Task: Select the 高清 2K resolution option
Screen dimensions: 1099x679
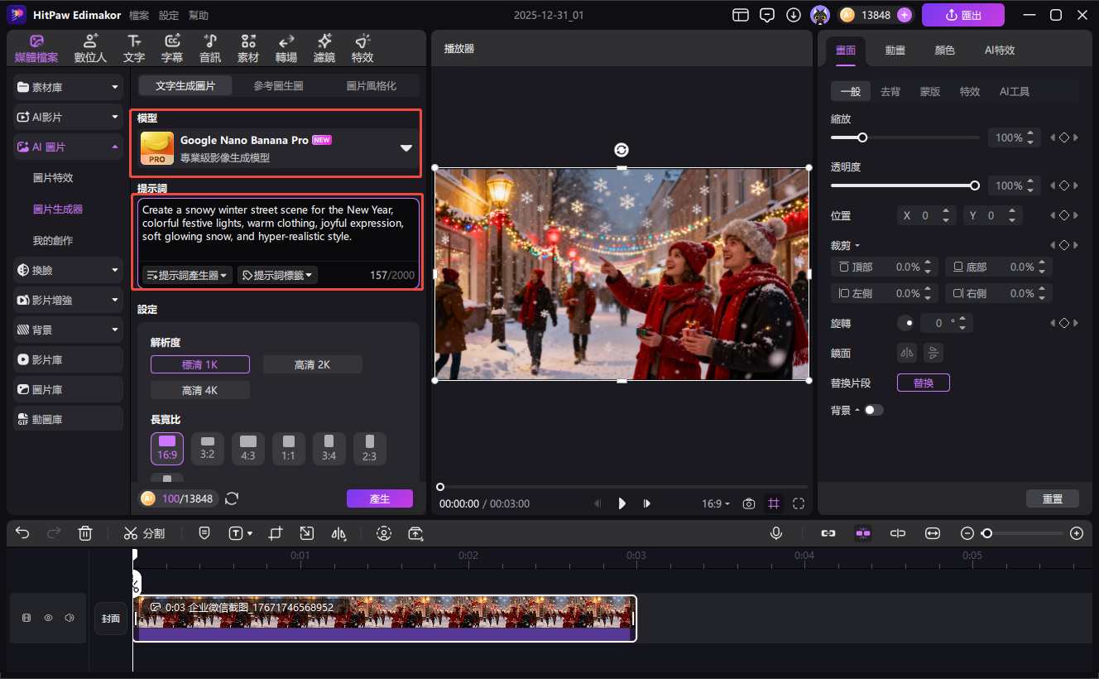Action: coord(312,364)
